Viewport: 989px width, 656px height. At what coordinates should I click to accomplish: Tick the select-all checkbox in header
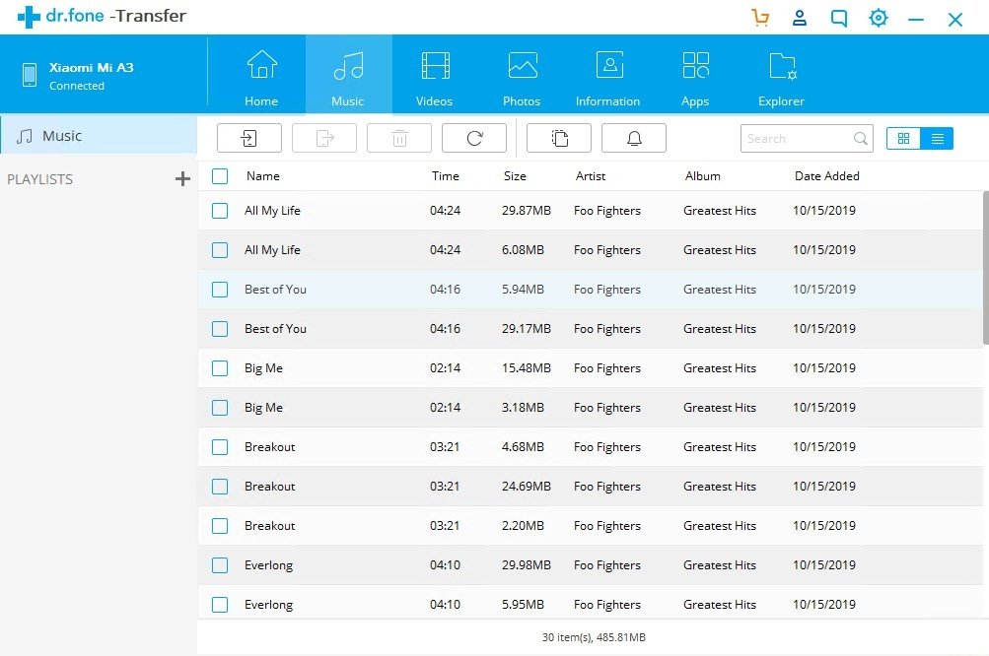tap(220, 176)
